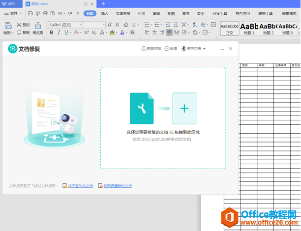This screenshot has width=301, height=231.
Task: Click the Print Preview icon
Action: pos(53,13)
